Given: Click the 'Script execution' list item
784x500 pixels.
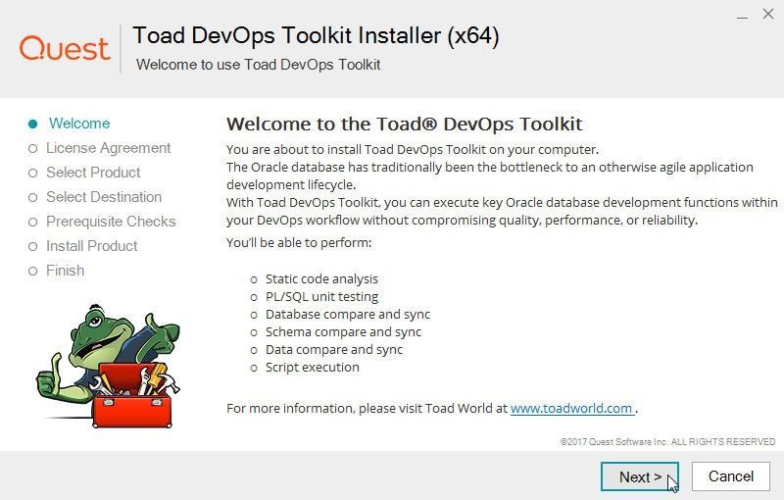Looking at the screenshot, I should (313, 367).
